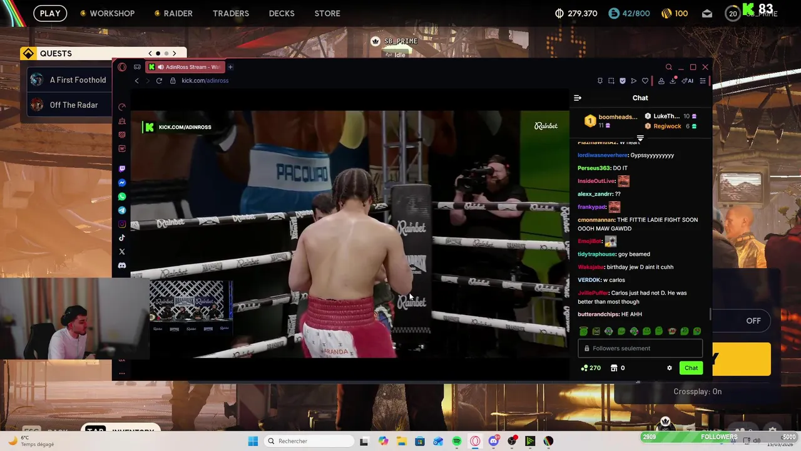Viewport: 801px width, 451px height.
Task: Switch to the TRADERS tab
Action: 231,13
